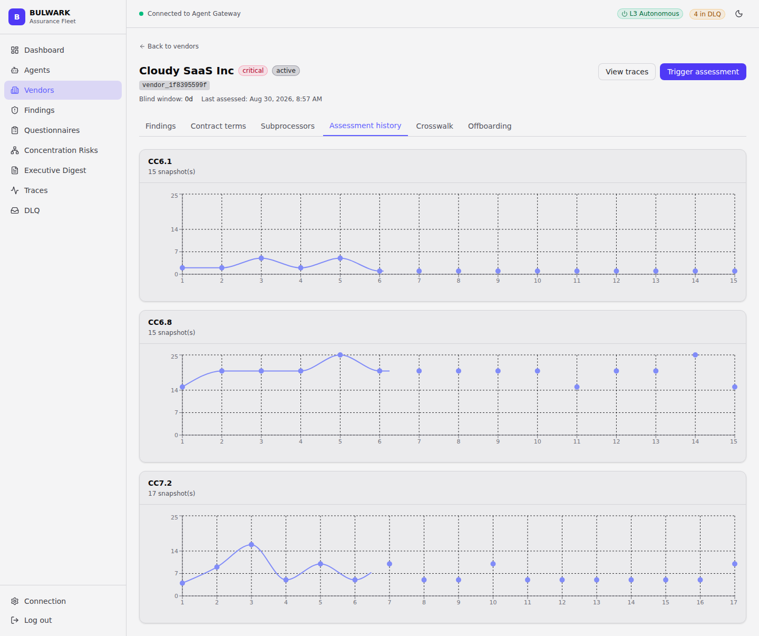Click the Log out arrow icon
This screenshot has width=759, height=636.
pos(15,620)
